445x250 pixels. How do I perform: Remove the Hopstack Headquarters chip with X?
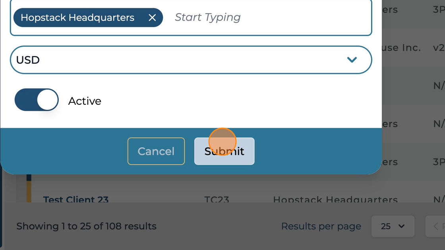point(152,17)
